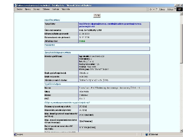
Task: Click the scrollbar down arrow
Action: (181, 131)
